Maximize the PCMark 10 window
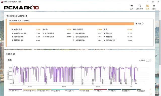Image resolution: width=161 pixels, height=96 pixels. pyautogui.click(x=153, y=2)
